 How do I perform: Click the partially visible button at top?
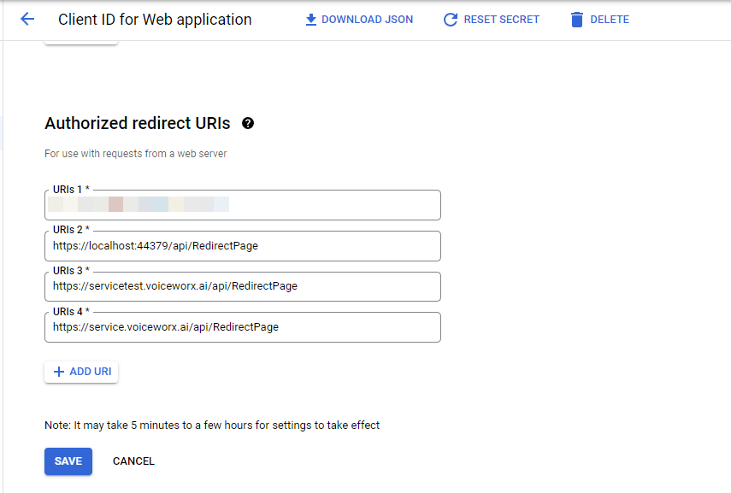[x=80, y=41]
